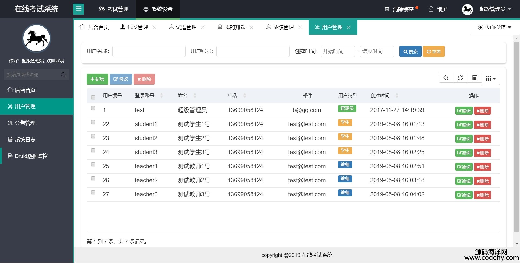520x263 pixels.
Task: Open 系统日志 in sidebar
Action: pos(37,140)
